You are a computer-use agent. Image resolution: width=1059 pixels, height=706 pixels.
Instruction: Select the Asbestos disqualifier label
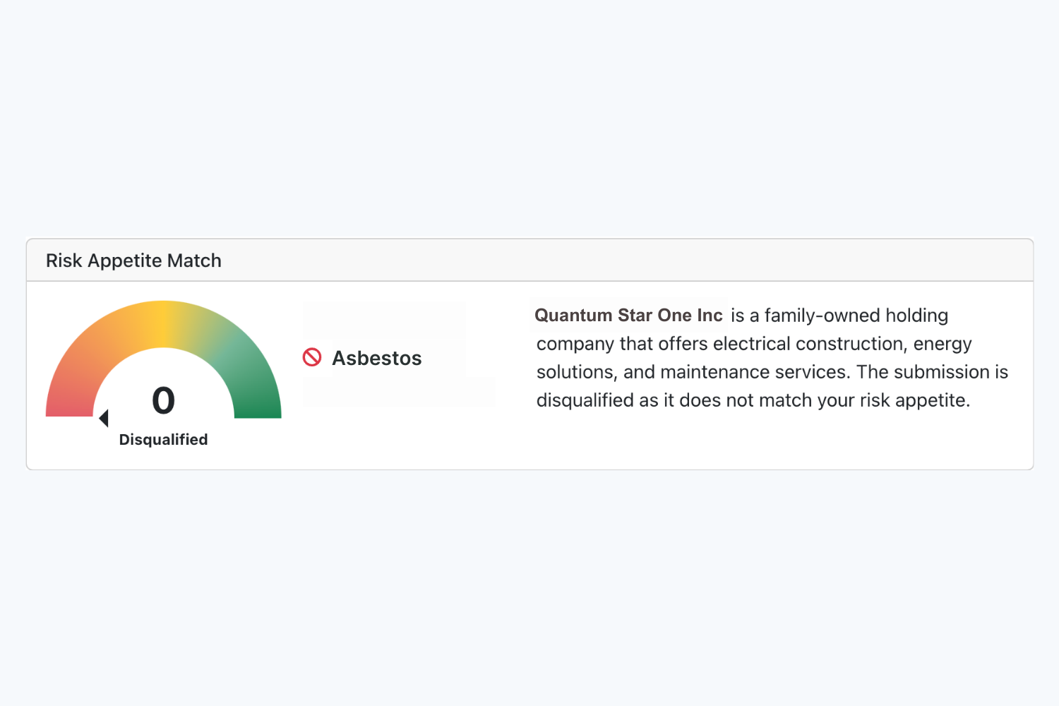point(377,358)
